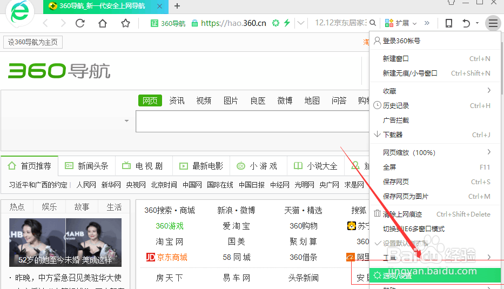Viewport: 504px width, 289px height.
Task: Open the 电视剧 navigation tab
Action: (144, 166)
